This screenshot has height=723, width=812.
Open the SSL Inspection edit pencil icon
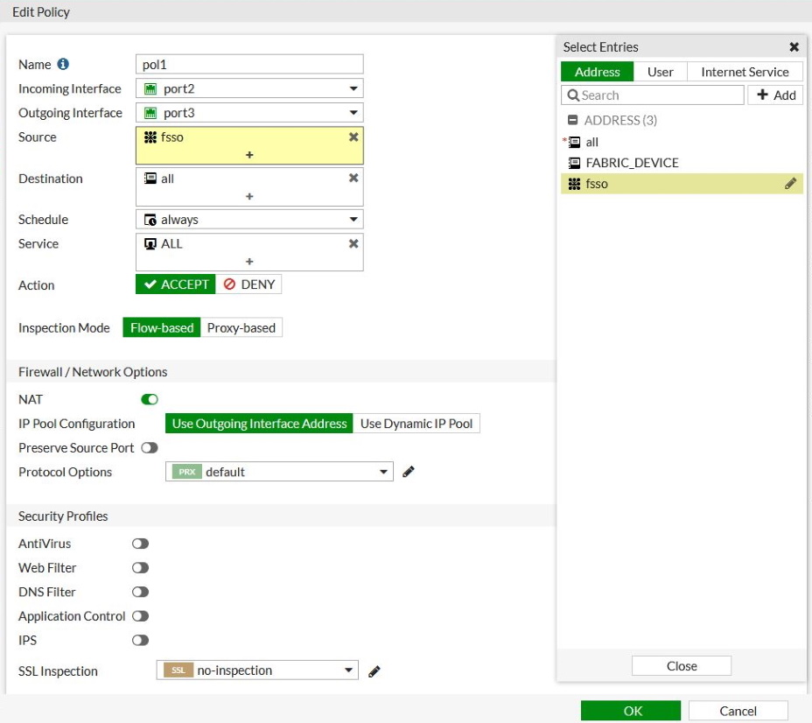coord(374,670)
